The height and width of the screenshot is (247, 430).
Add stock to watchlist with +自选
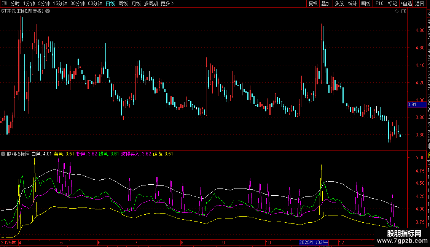pyautogui.click(x=406, y=3)
